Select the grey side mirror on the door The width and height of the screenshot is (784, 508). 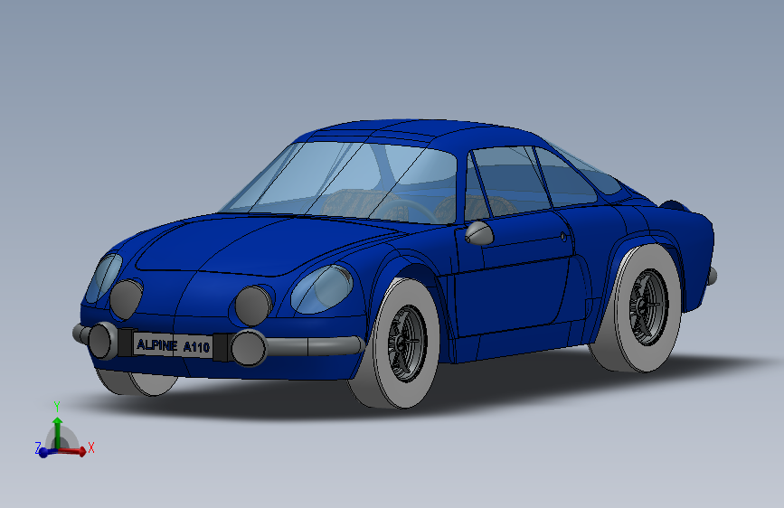[479, 233]
